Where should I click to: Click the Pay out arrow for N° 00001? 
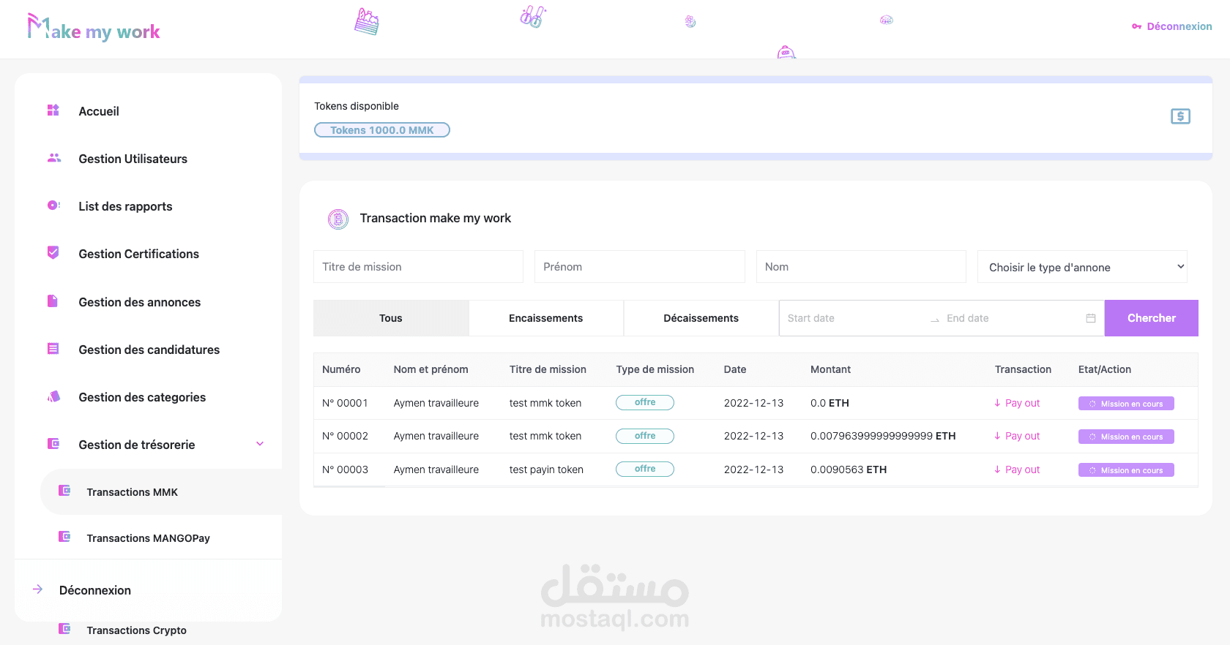997,403
